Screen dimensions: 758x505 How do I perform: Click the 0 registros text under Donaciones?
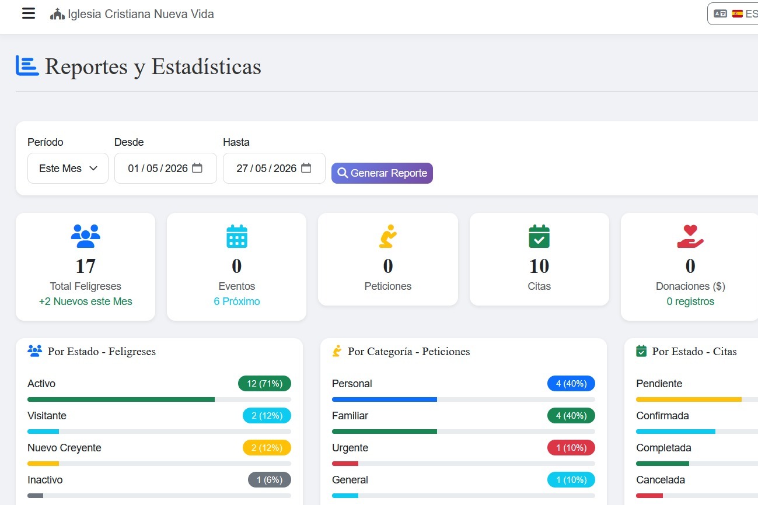click(x=690, y=301)
